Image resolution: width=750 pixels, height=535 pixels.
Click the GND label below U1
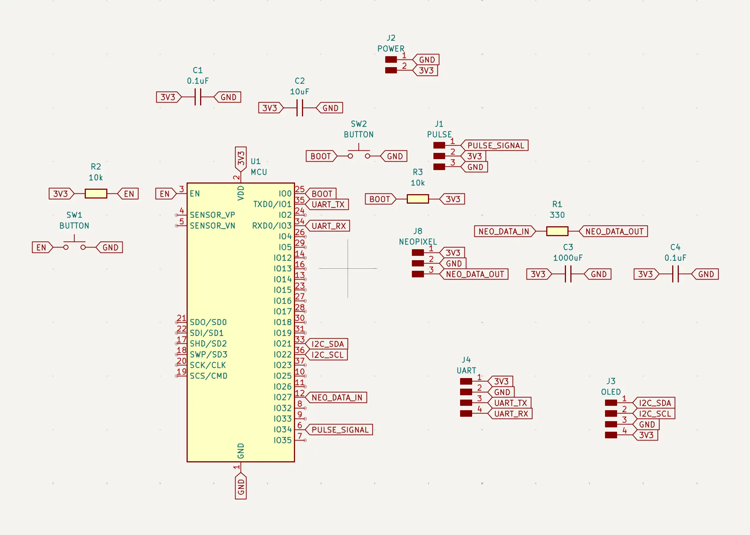(x=241, y=486)
